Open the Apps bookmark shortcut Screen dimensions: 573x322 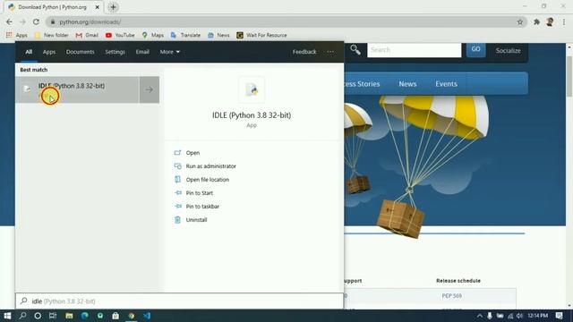(17, 35)
